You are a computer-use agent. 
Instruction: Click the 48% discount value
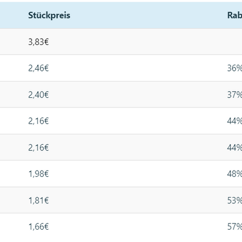pyautogui.click(x=235, y=174)
